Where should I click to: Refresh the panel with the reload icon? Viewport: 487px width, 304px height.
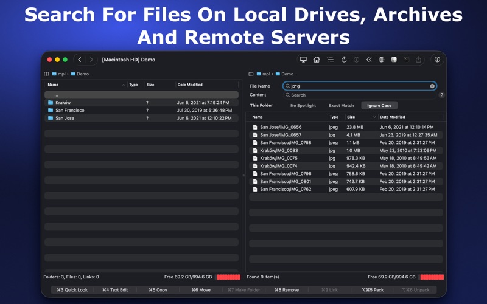click(344, 60)
